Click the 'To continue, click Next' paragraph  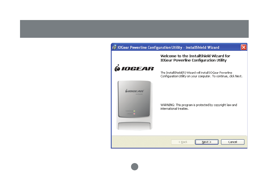[201, 74]
